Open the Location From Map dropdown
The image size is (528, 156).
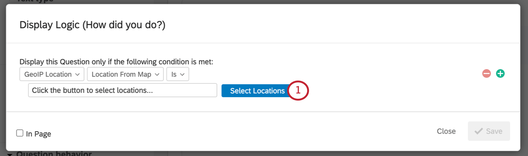[x=125, y=74]
